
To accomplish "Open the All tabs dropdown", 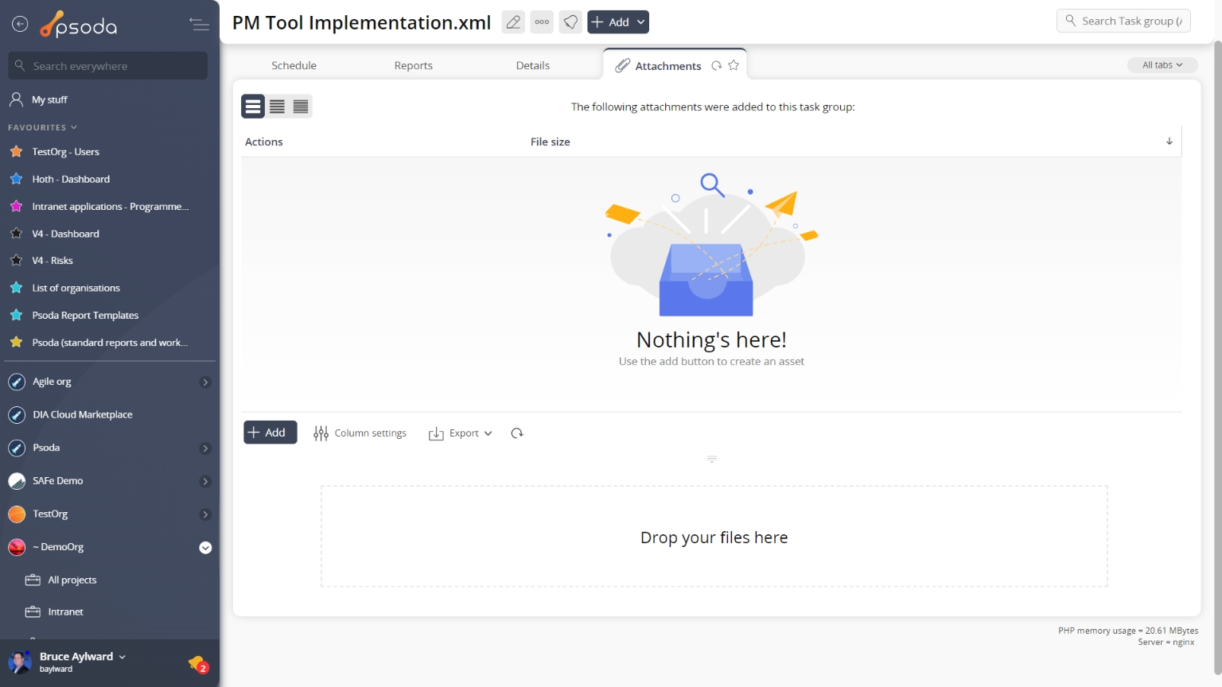I will 1162,65.
